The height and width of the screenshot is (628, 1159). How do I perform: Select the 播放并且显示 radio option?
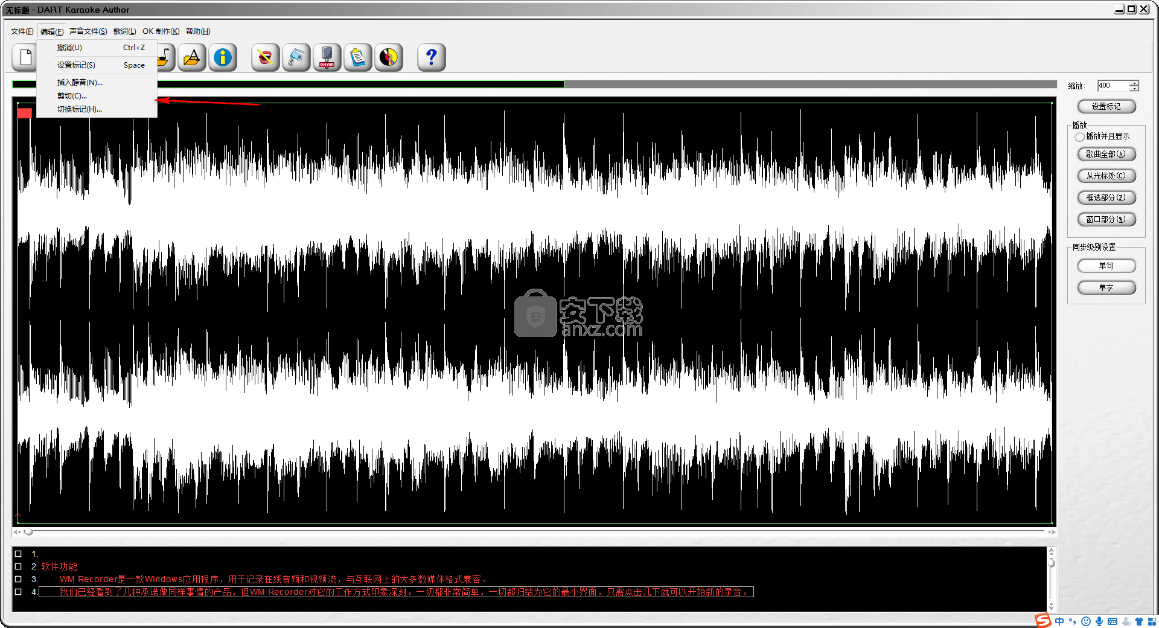click(x=1080, y=137)
